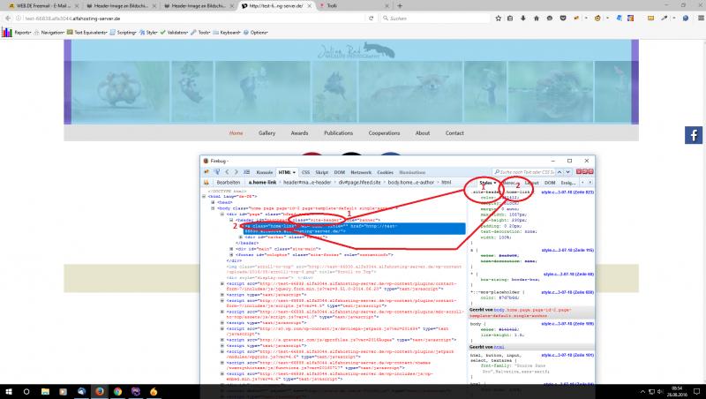The height and width of the screenshot is (399, 706).
Task: Click the Contact link in the site navigation
Action: 454,132
